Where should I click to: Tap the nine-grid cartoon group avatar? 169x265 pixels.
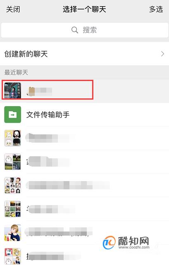point(13,185)
